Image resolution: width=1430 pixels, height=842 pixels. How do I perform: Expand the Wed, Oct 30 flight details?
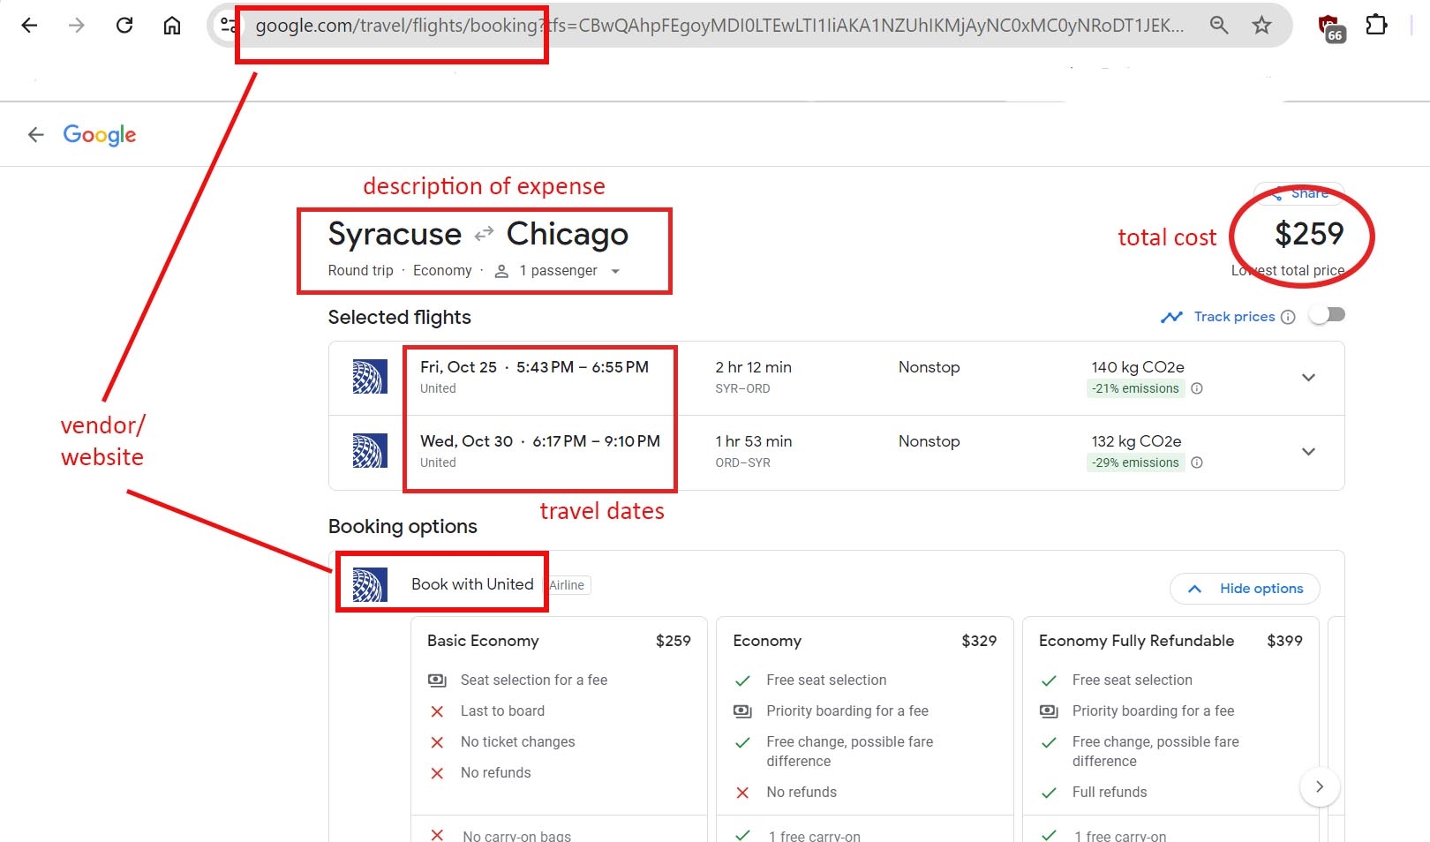pos(1308,452)
